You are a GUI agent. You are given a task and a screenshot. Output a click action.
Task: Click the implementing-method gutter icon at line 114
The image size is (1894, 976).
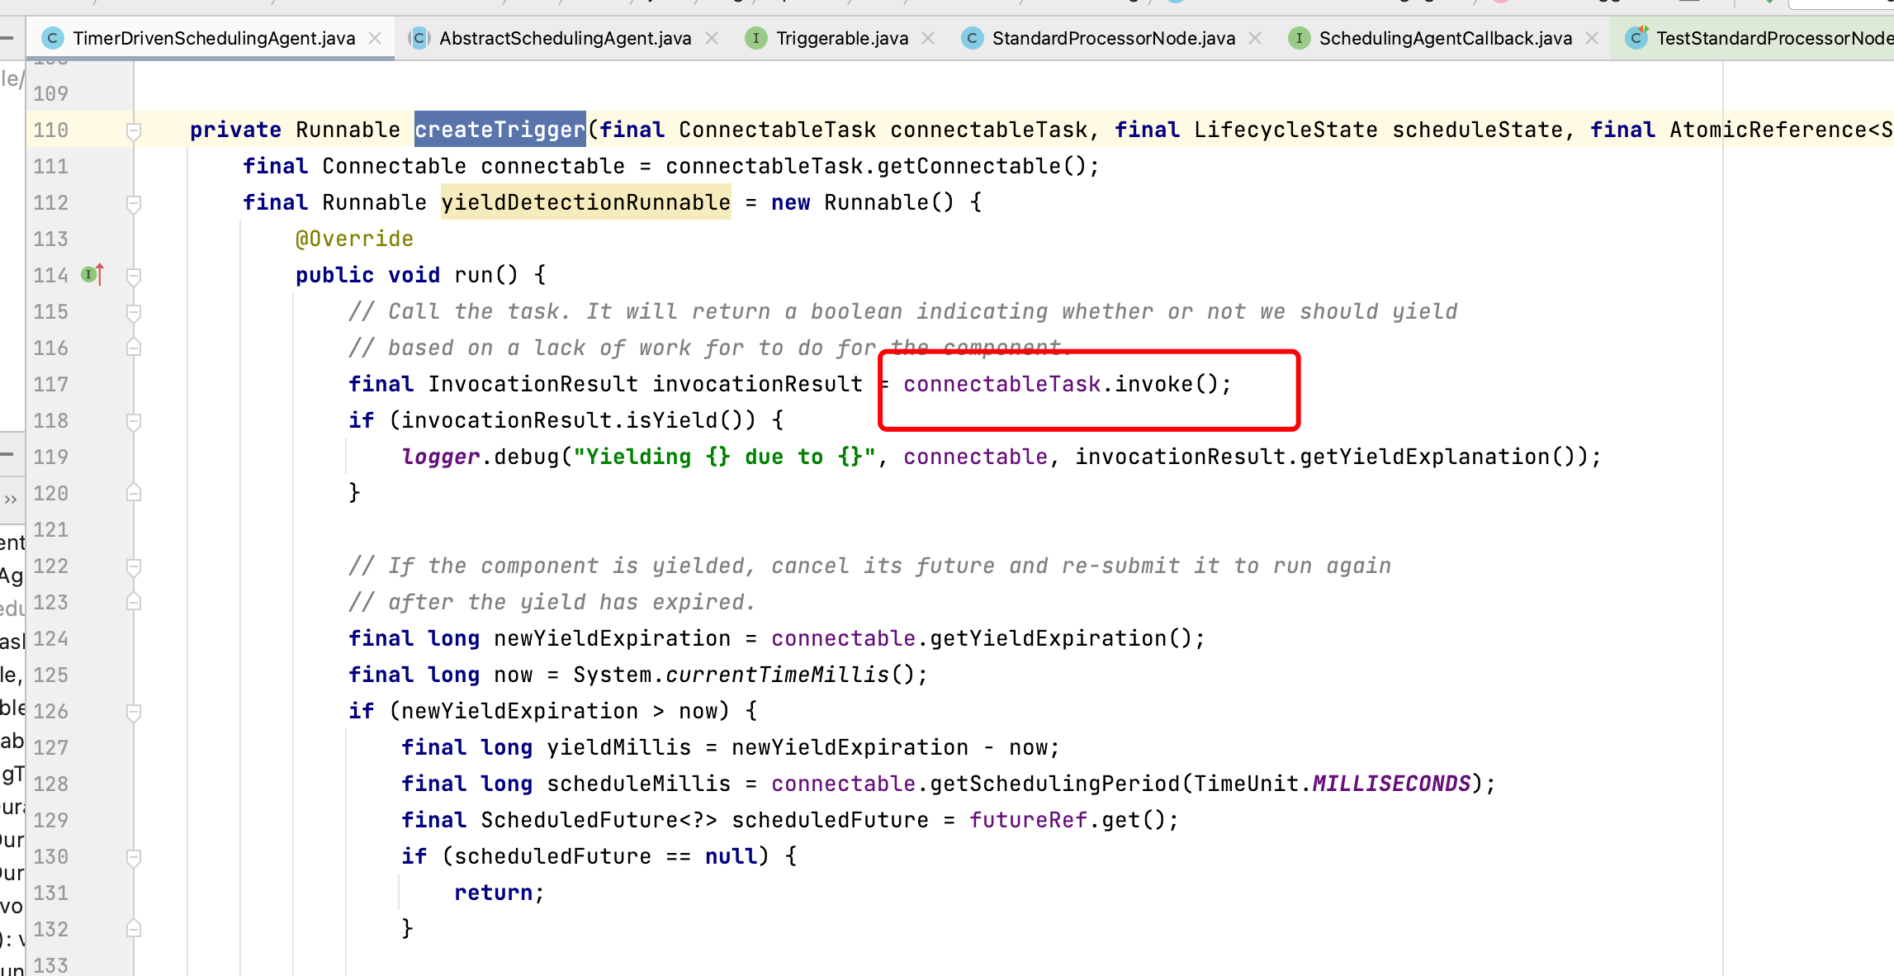pos(88,275)
